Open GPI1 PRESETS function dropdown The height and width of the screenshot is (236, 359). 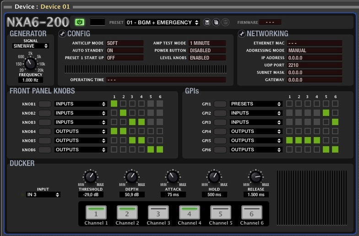pyautogui.click(x=256, y=104)
